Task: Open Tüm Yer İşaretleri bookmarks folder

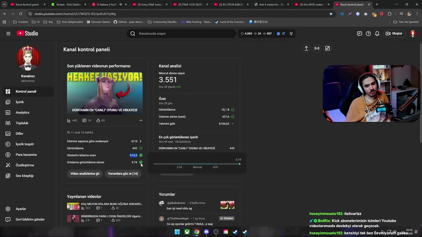Action: pyautogui.click(x=407, y=22)
